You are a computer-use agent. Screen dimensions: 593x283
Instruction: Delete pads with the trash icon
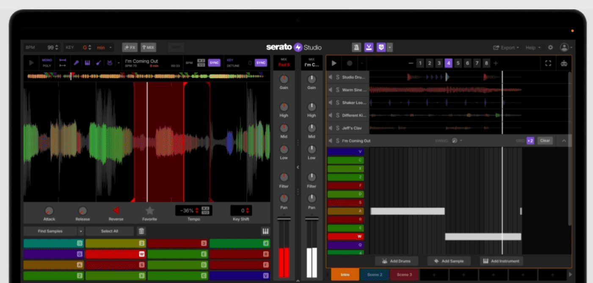pyautogui.click(x=141, y=231)
